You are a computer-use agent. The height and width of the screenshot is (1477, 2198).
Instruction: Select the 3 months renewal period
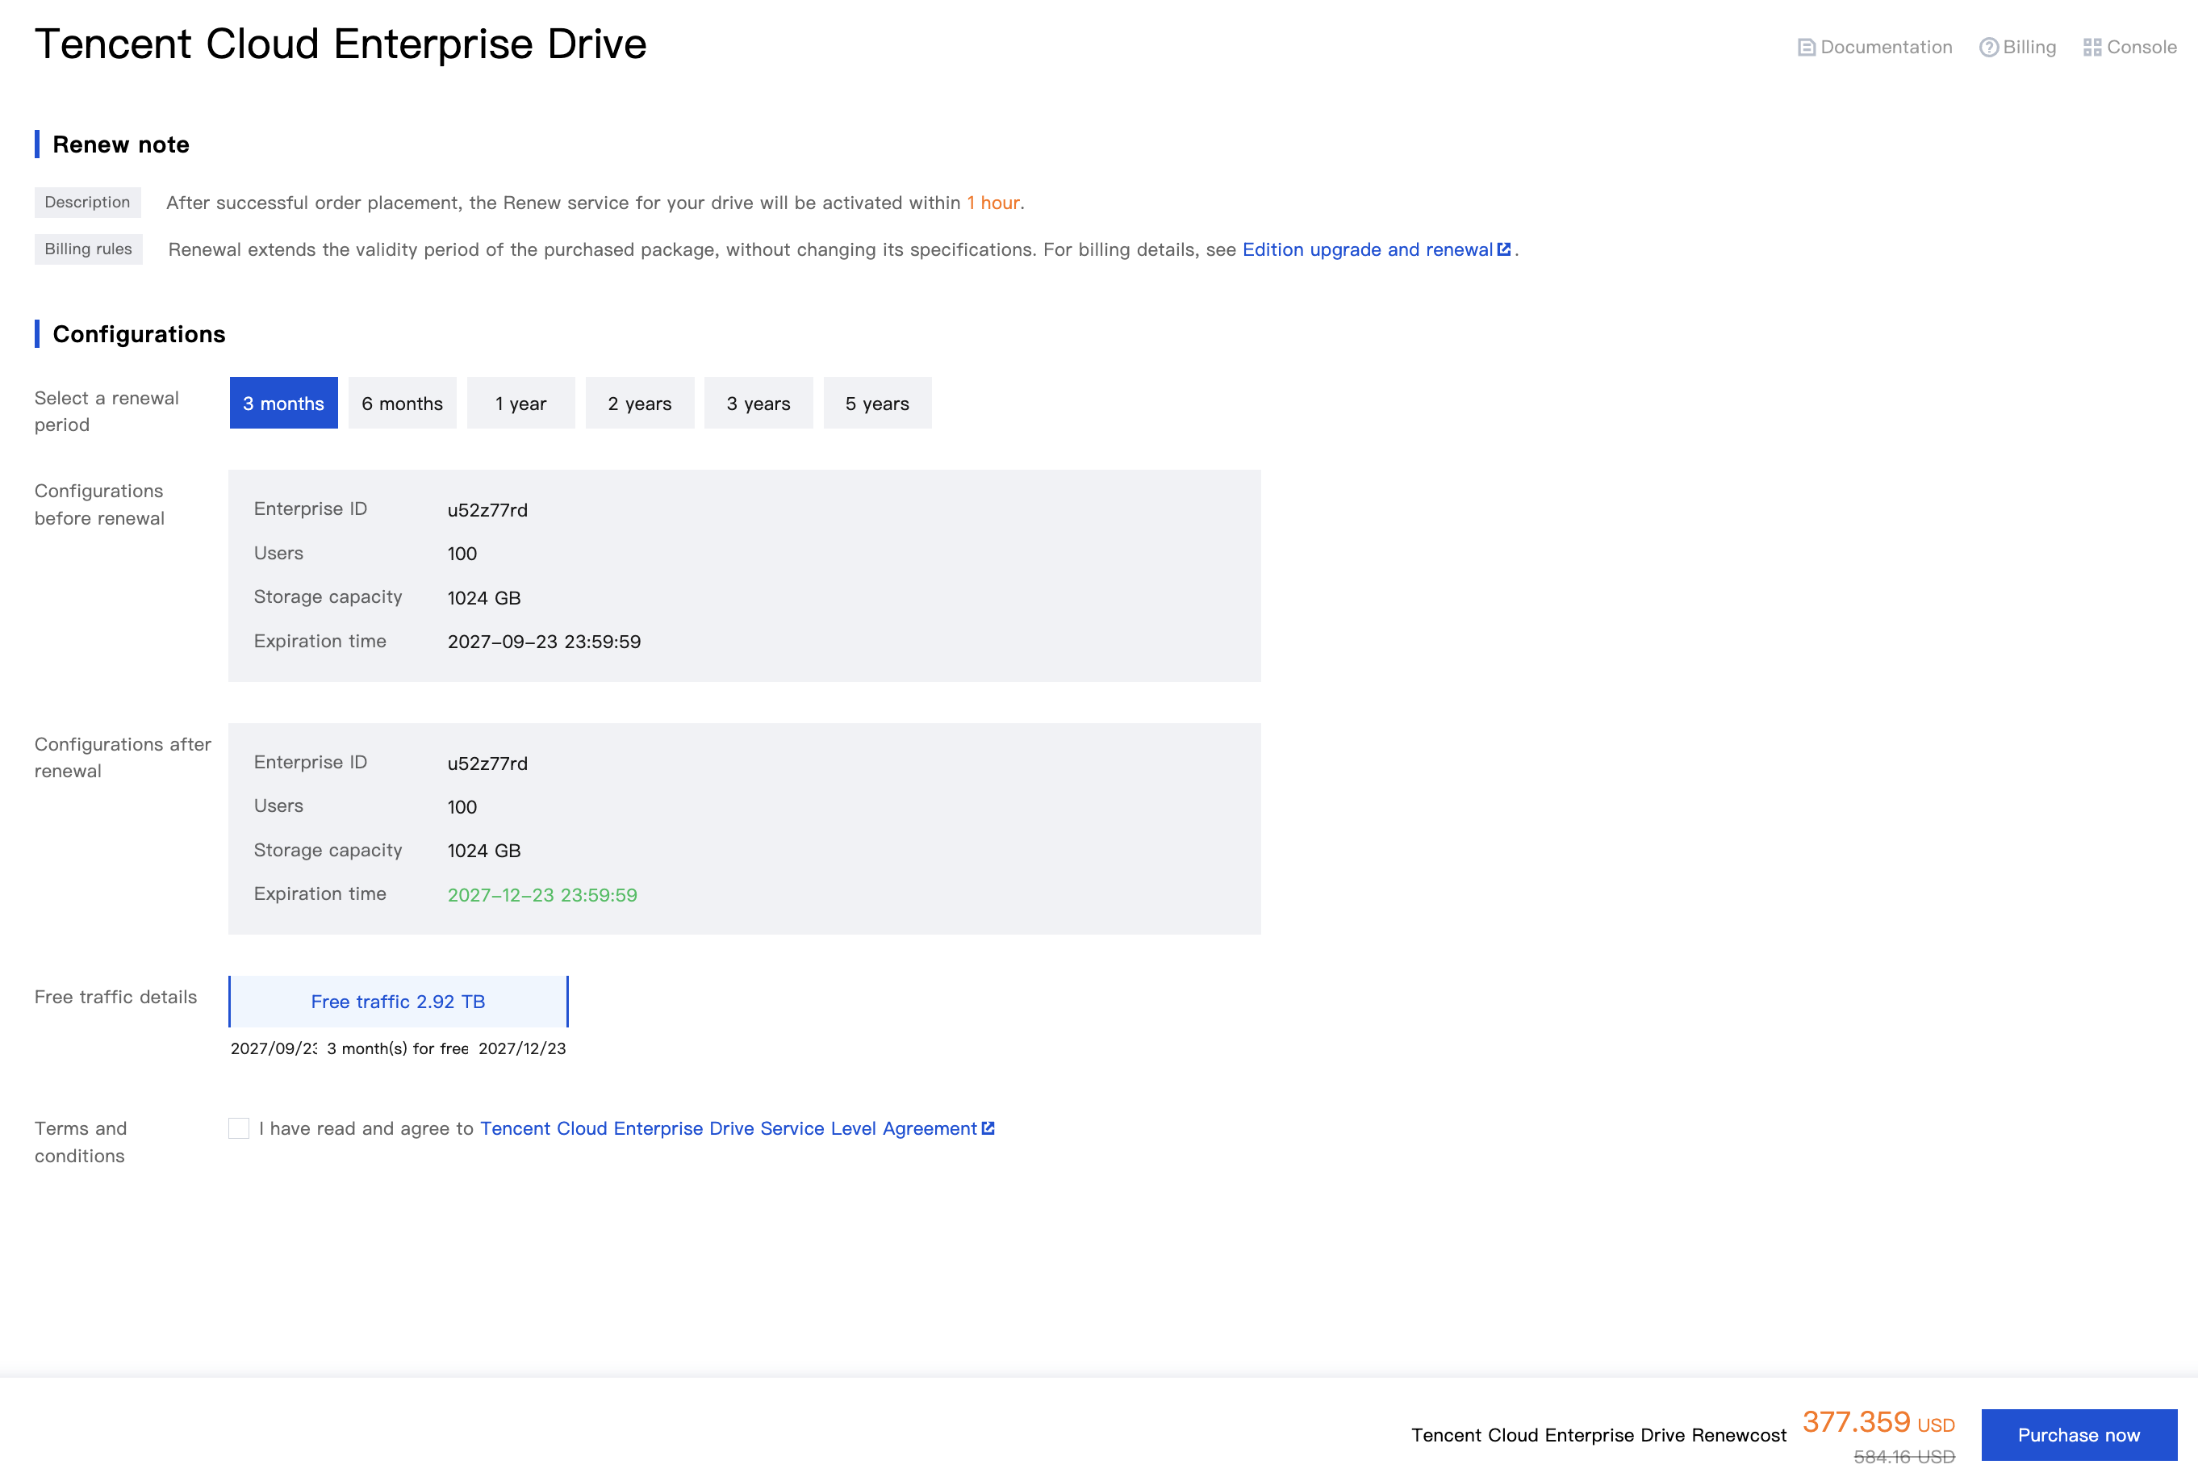pyautogui.click(x=283, y=404)
